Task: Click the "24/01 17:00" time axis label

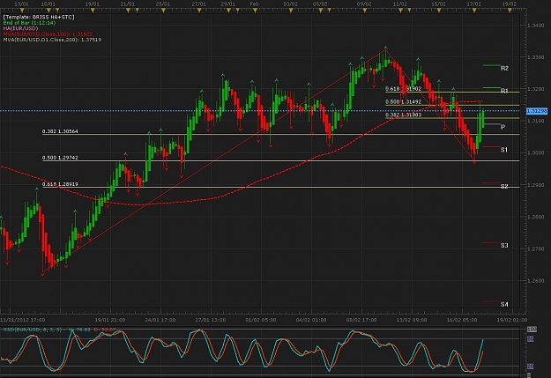Action: (x=160, y=320)
